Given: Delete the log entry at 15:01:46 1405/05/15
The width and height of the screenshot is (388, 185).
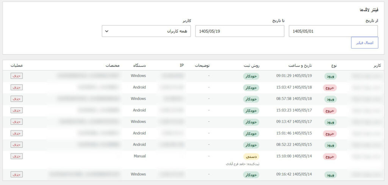Looking at the screenshot, I should 17,133.
